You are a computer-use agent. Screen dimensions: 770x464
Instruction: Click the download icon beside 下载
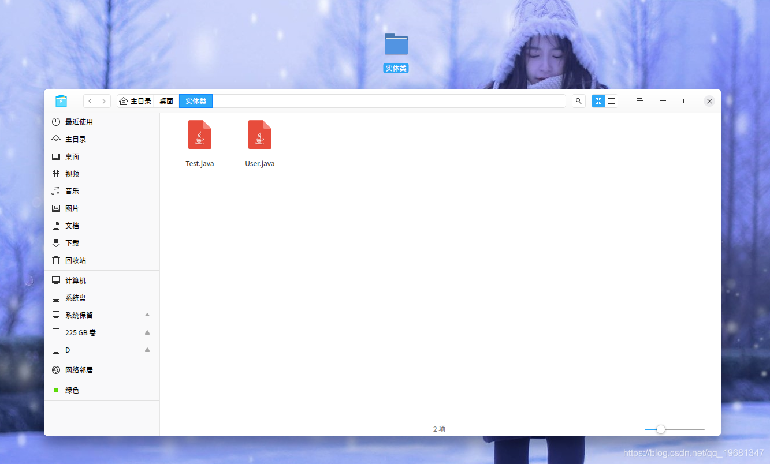(x=56, y=243)
